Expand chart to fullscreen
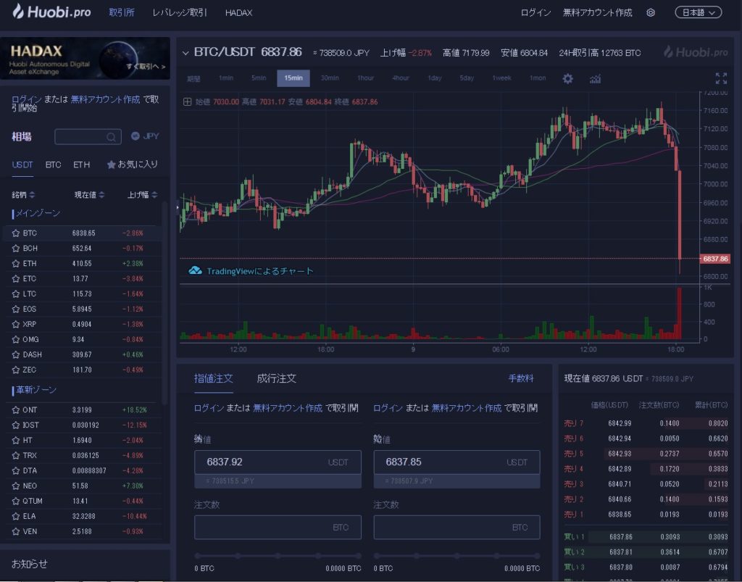 click(x=721, y=78)
